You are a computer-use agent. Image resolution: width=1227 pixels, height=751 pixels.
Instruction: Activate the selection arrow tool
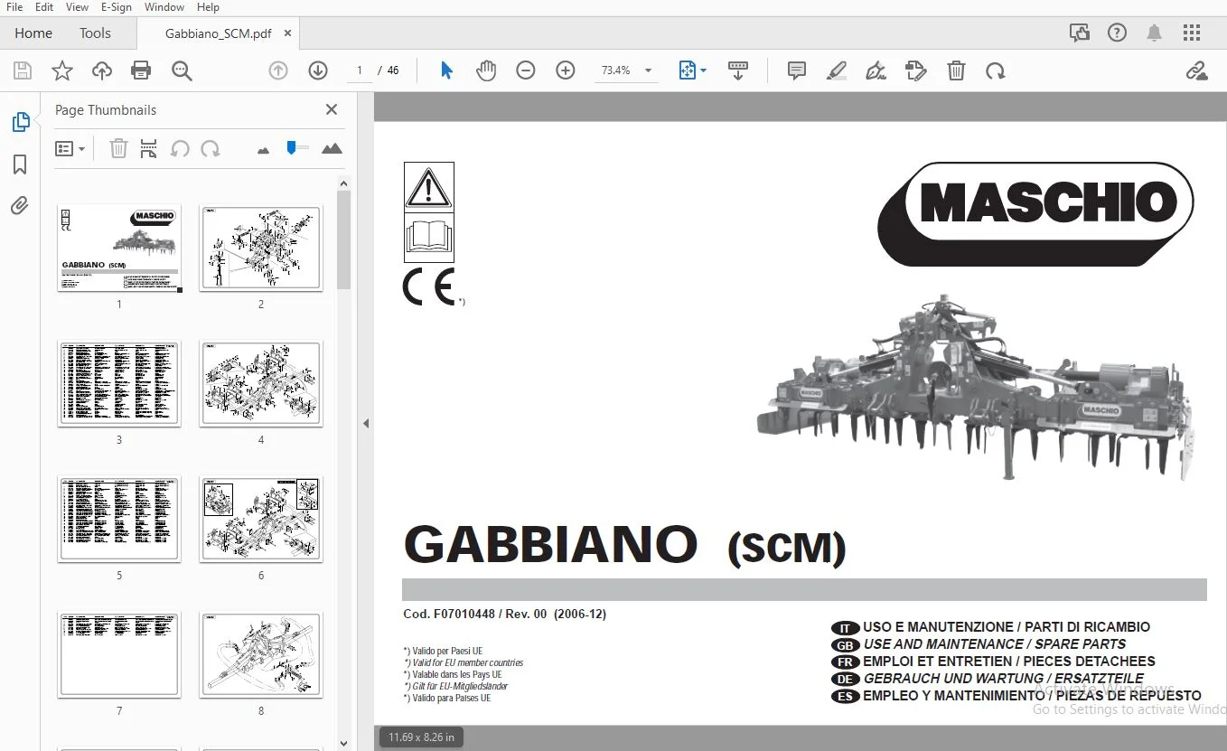click(x=446, y=70)
